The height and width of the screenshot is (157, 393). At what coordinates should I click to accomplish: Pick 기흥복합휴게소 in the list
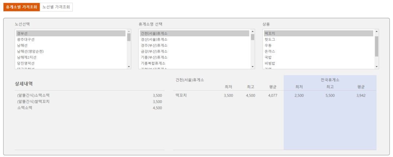pyautogui.click(x=194, y=63)
